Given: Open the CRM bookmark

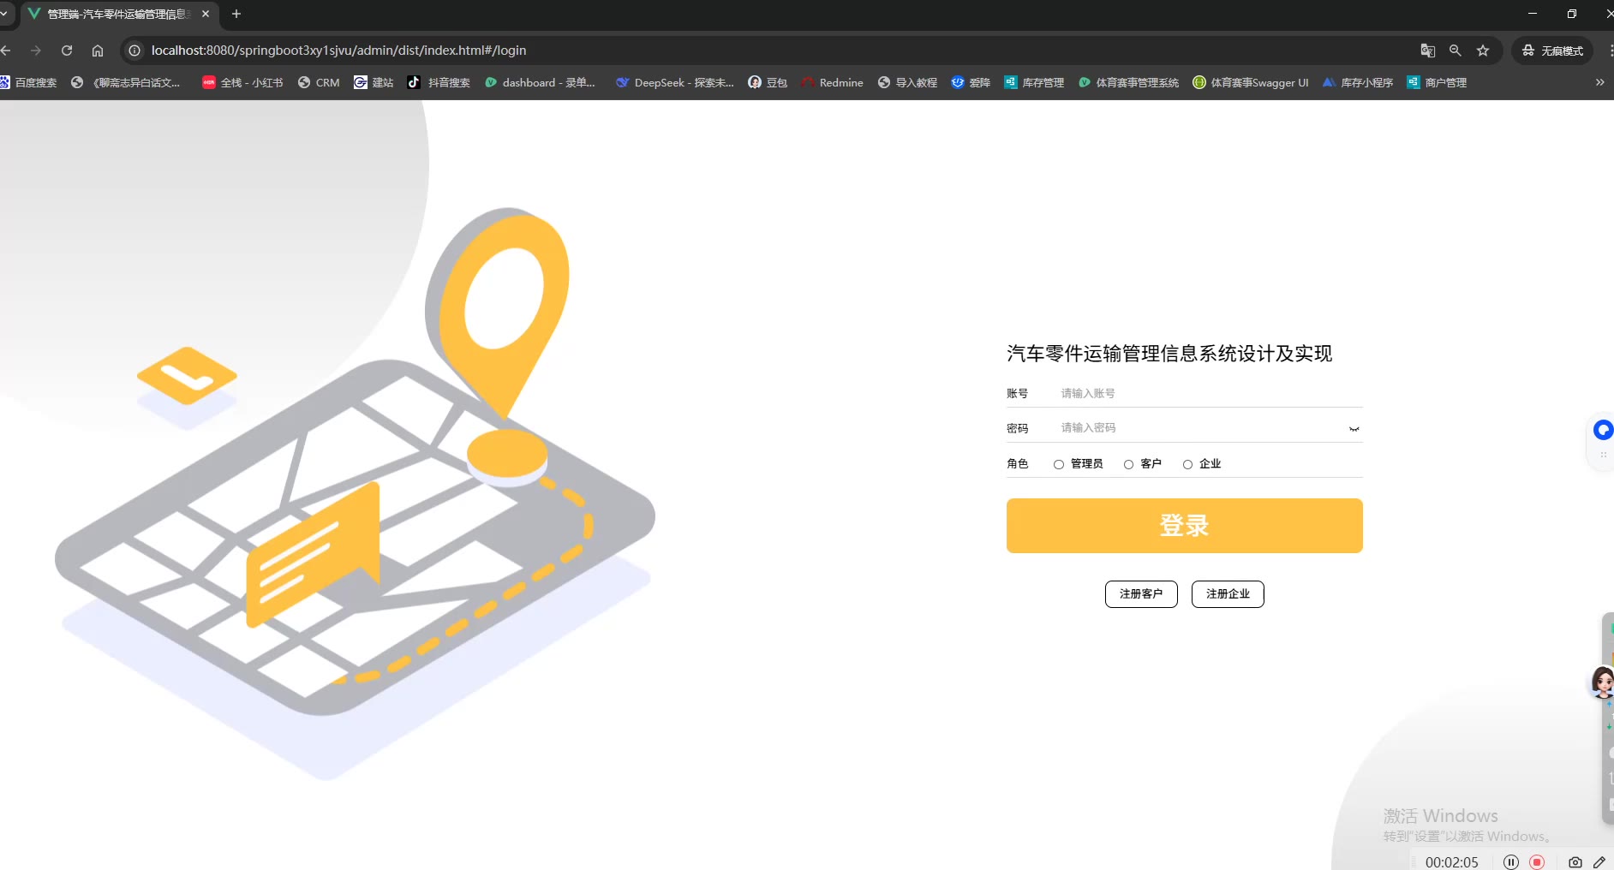Looking at the screenshot, I should (319, 82).
